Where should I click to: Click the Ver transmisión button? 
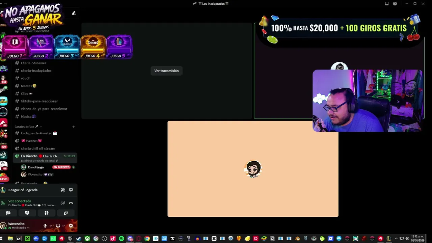(x=166, y=71)
